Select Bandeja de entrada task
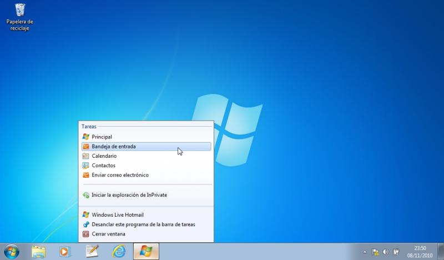444x260 pixels. tap(146, 147)
